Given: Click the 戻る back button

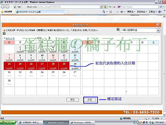Looking at the screenshot, I should pos(73,100).
